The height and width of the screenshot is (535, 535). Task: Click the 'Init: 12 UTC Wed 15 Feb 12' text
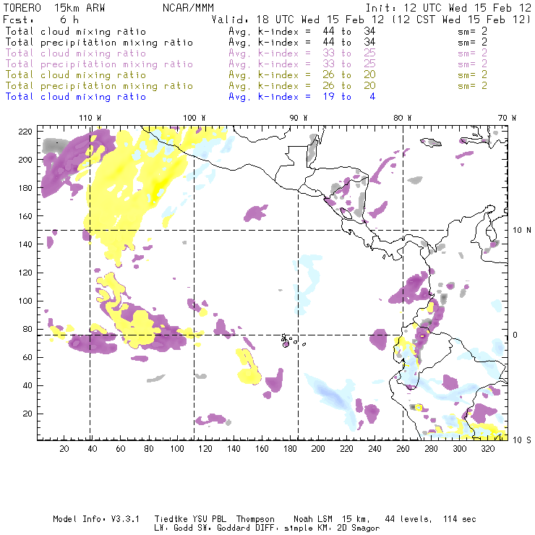click(448, 8)
